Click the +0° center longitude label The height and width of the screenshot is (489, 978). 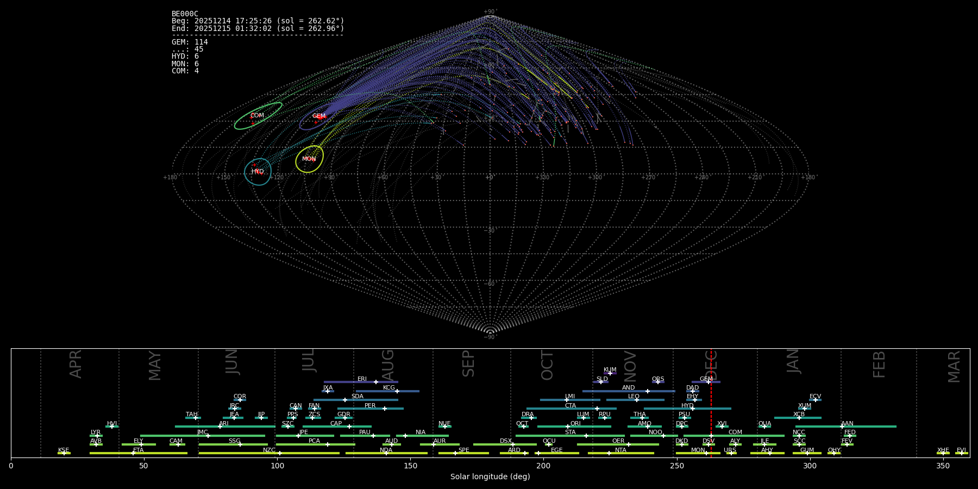tap(490, 178)
